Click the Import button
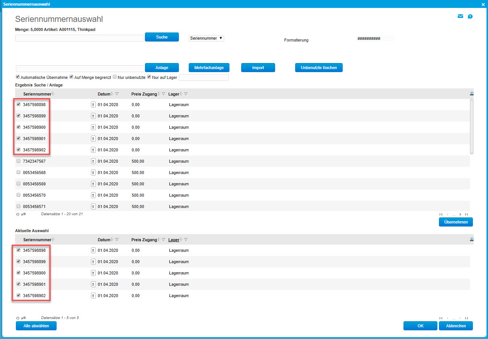The image size is (488, 339). [x=258, y=68]
